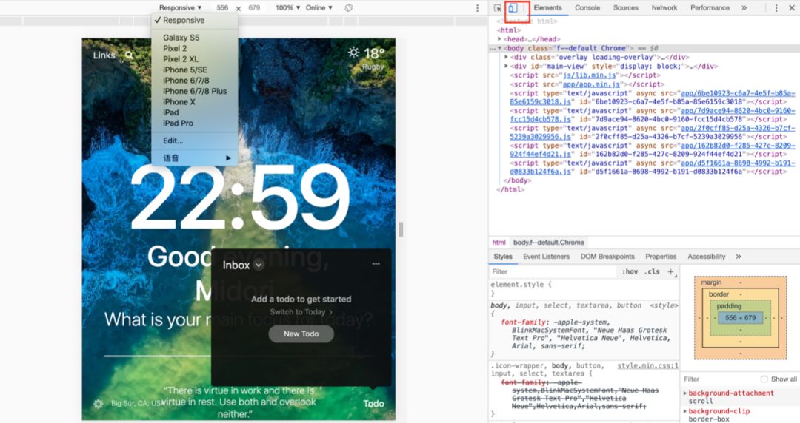The image size is (800, 423).
Task: Expand background-attachment computed property
Action: point(685,393)
